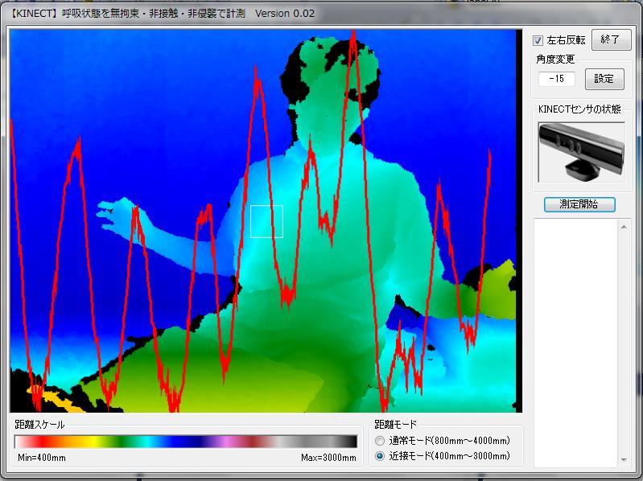The height and width of the screenshot is (481, 643).
Task: Click the 距離スケール group label
Action: coord(39,425)
